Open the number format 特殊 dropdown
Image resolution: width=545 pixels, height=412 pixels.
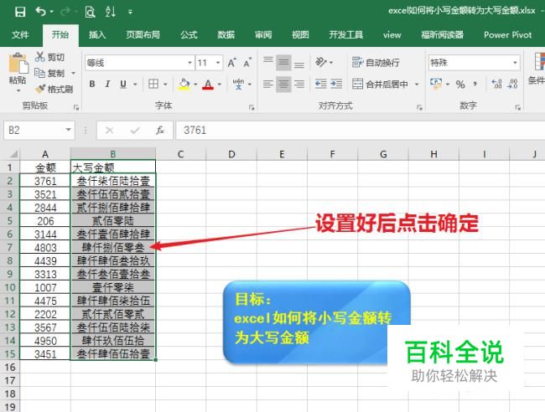pyautogui.click(x=515, y=63)
